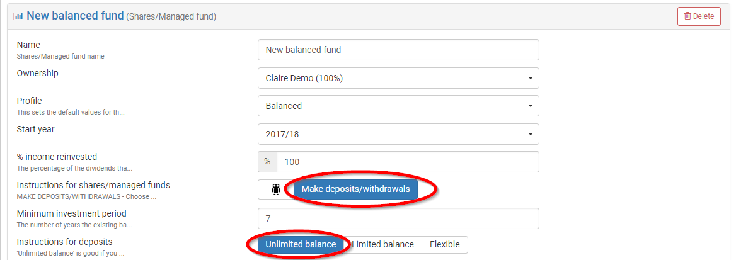Click the New balanced fund panel heading
This screenshot has height=260, width=736.
(x=75, y=16)
